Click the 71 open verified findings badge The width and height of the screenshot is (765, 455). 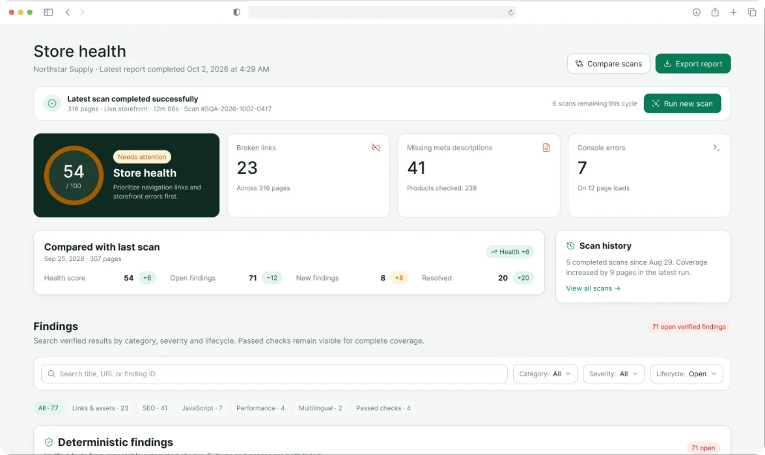[x=689, y=327]
